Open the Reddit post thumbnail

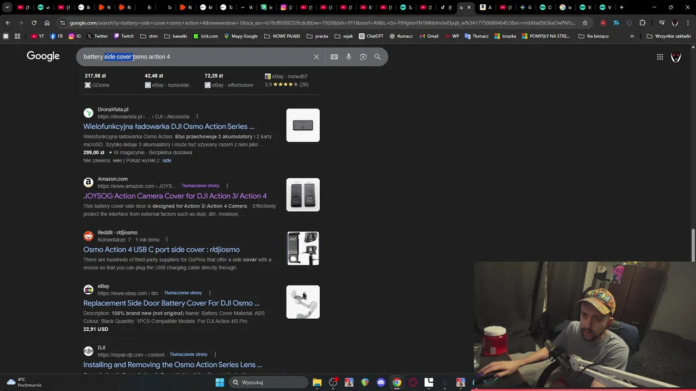303,249
